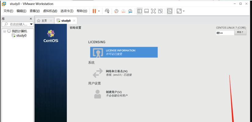Screen dimensions: 252x122
Task: Click the revert to snapshot icon
Action: click(x=123, y=11)
